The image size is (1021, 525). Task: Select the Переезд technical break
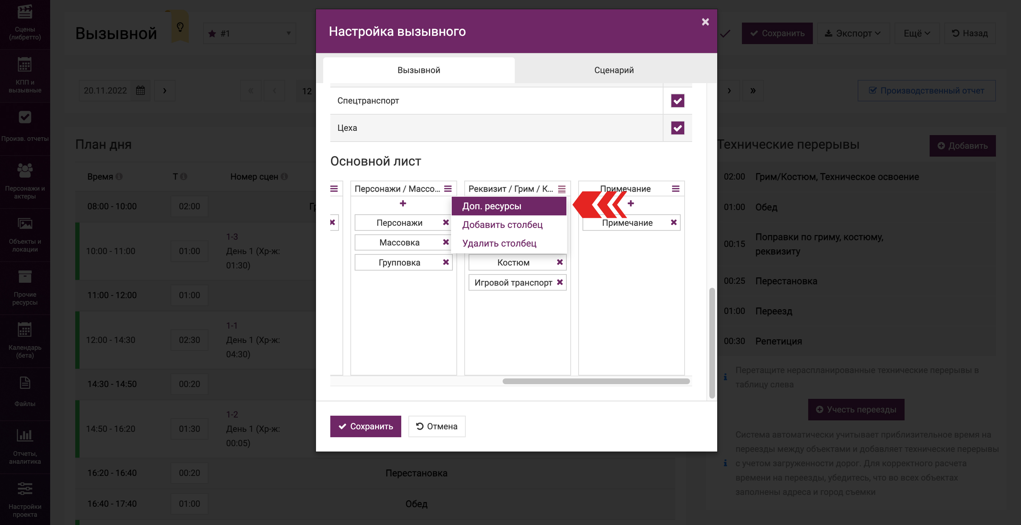[x=857, y=311]
